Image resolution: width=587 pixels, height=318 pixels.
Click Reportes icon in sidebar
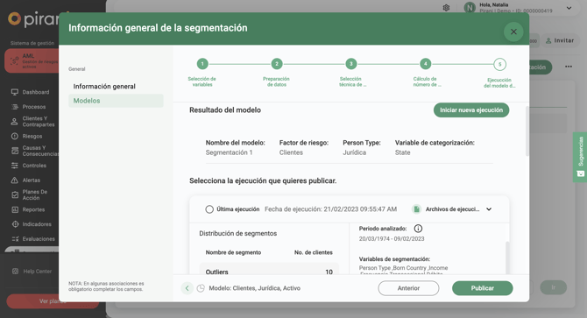pyautogui.click(x=15, y=209)
